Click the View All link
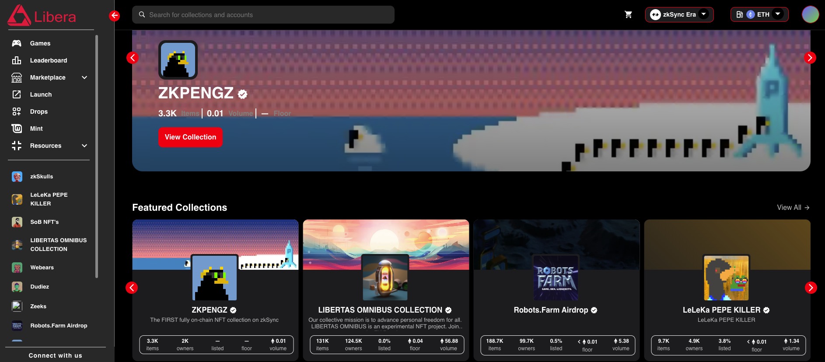This screenshot has height=362, width=825. [793, 208]
